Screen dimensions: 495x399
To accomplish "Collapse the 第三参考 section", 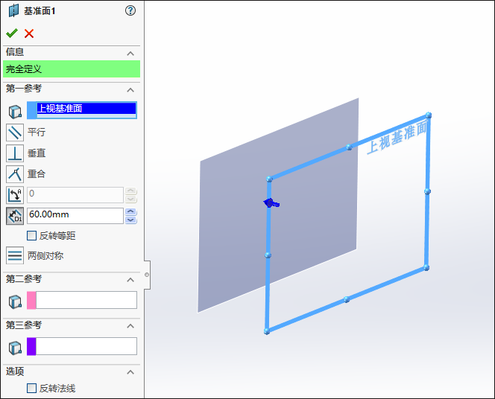I will tap(130, 326).
